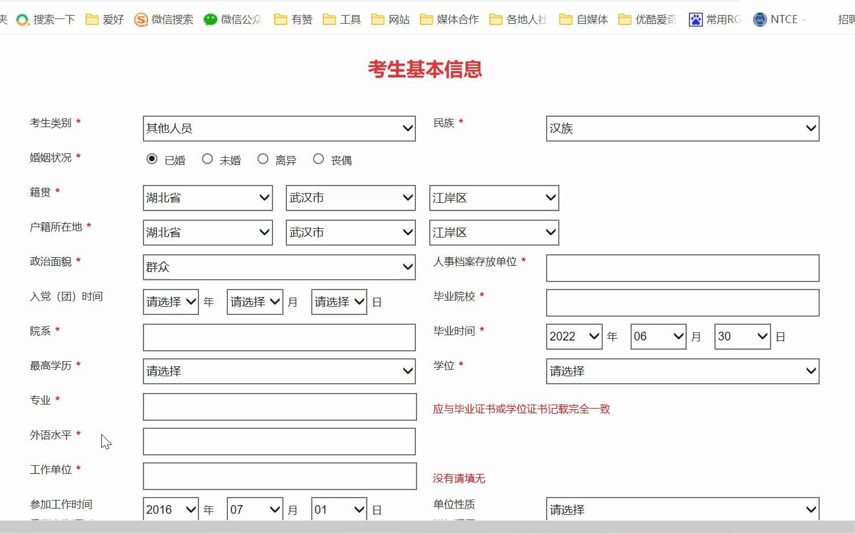Open the 爱好 bookmark folder
The image size is (855, 534).
[105, 20]
